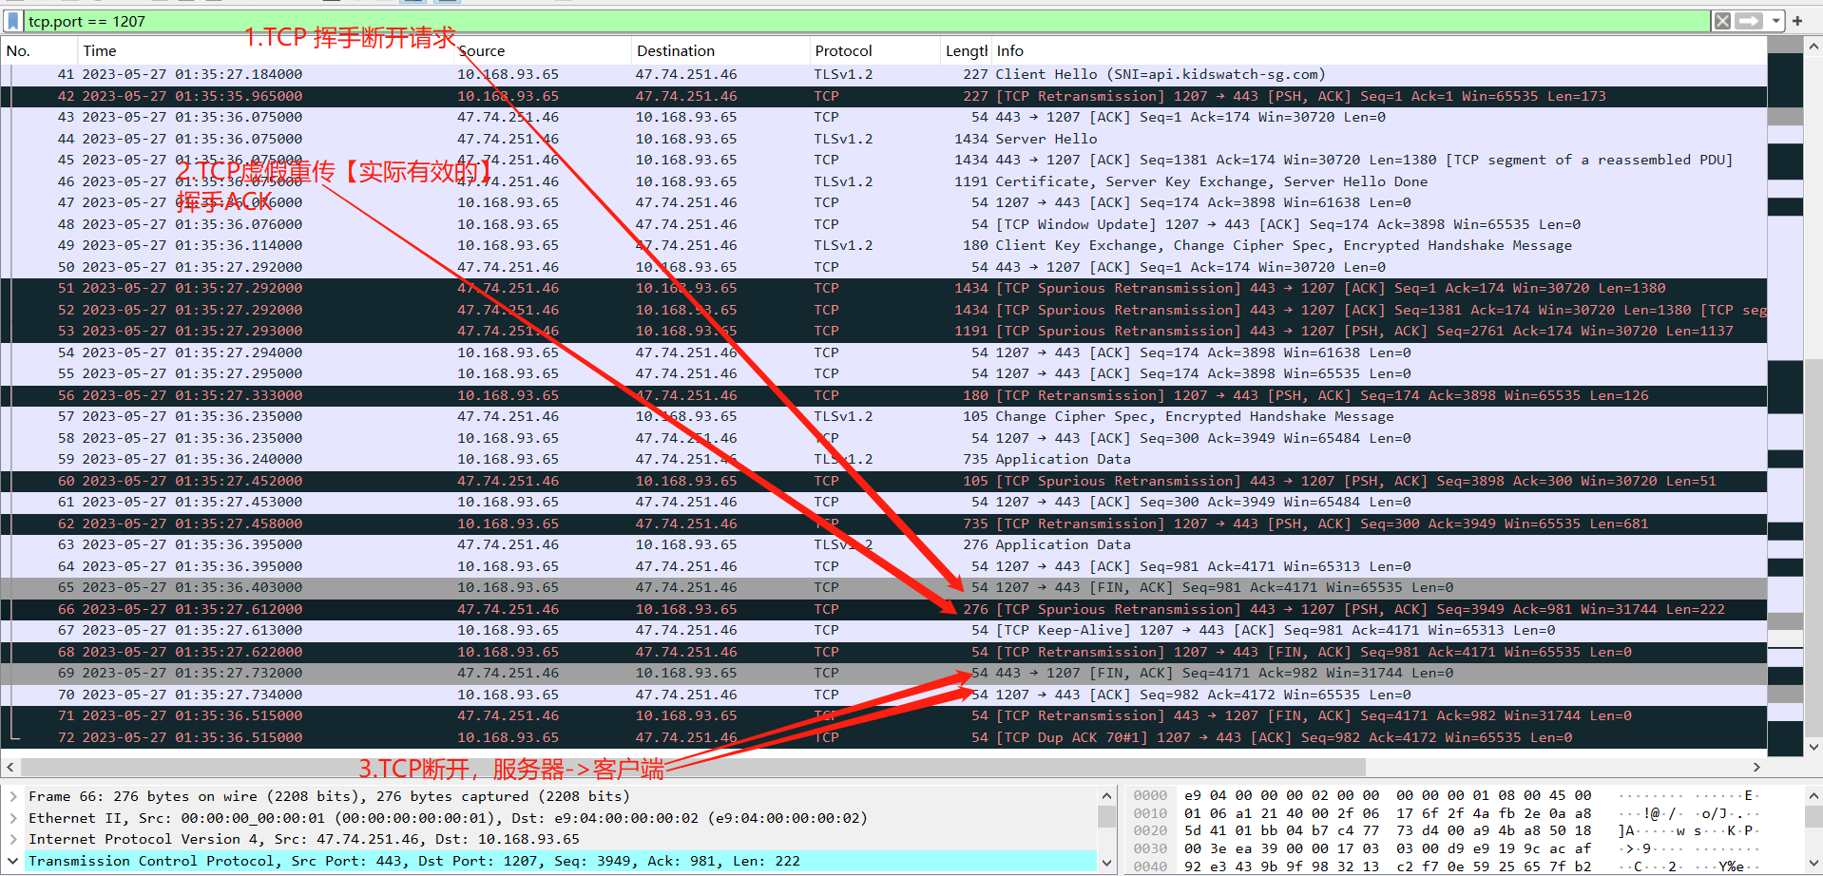Click the packet details pane scroll-down arrow
Screen dimensions: 1823x876
tap(1106, 863)
